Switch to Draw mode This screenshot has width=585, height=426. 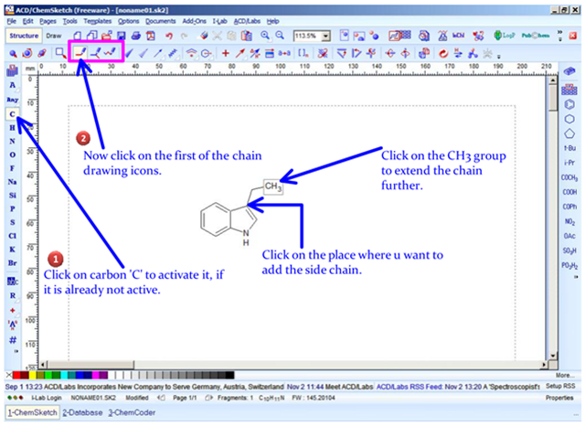pos(54,36)
